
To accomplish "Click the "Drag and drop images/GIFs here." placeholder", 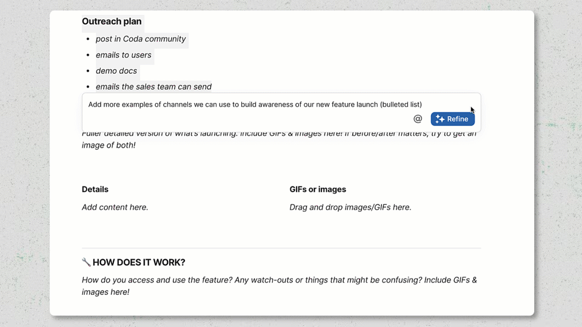I will [x=350, y=207].
